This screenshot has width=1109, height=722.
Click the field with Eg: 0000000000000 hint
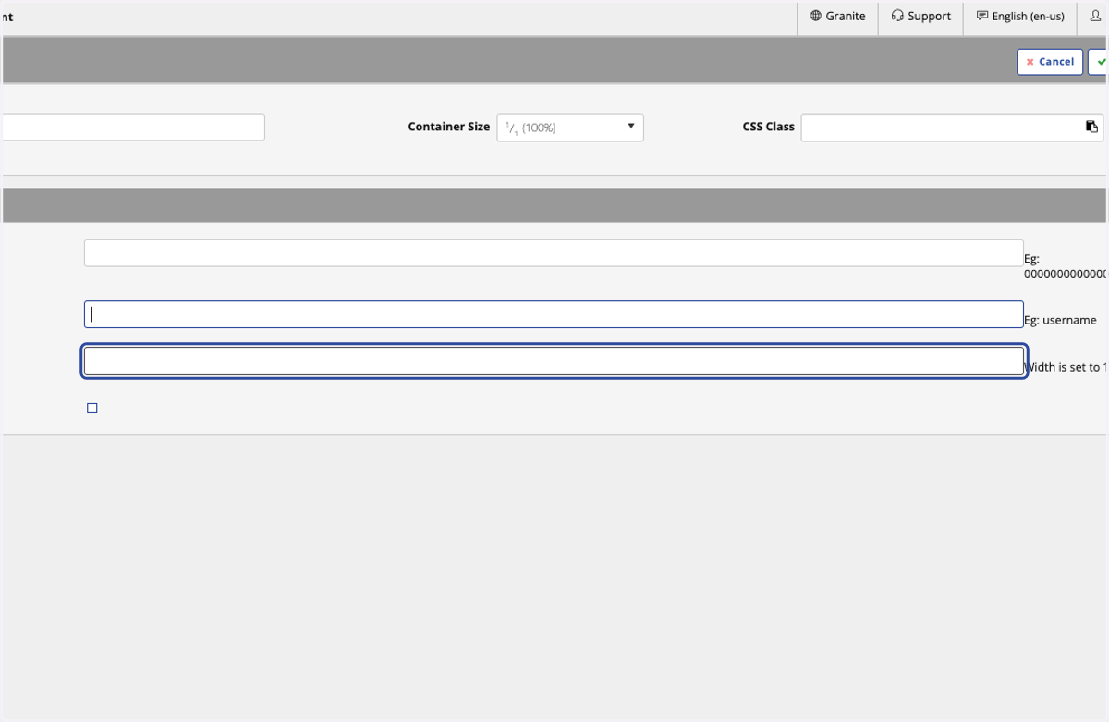[x=554, y=253]
